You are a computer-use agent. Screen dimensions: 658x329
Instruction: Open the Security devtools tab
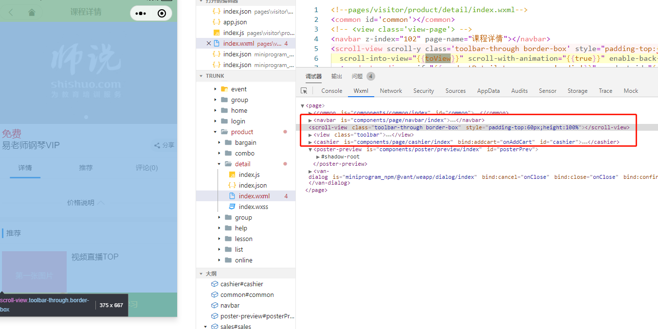tap(423, 91)
